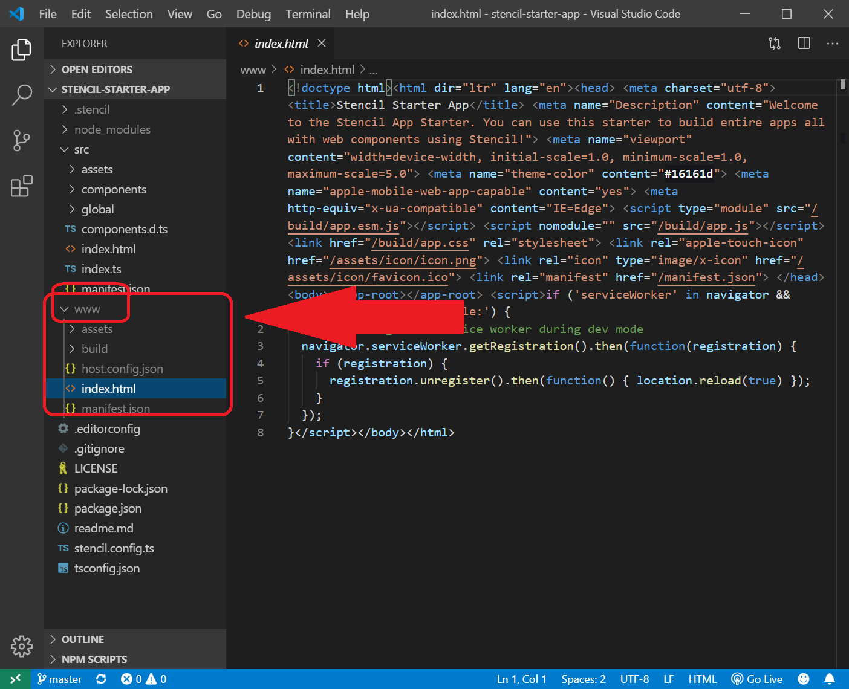Launch Go Live server
The width and height of the screenshot is (849, 689).
point(756,679)
